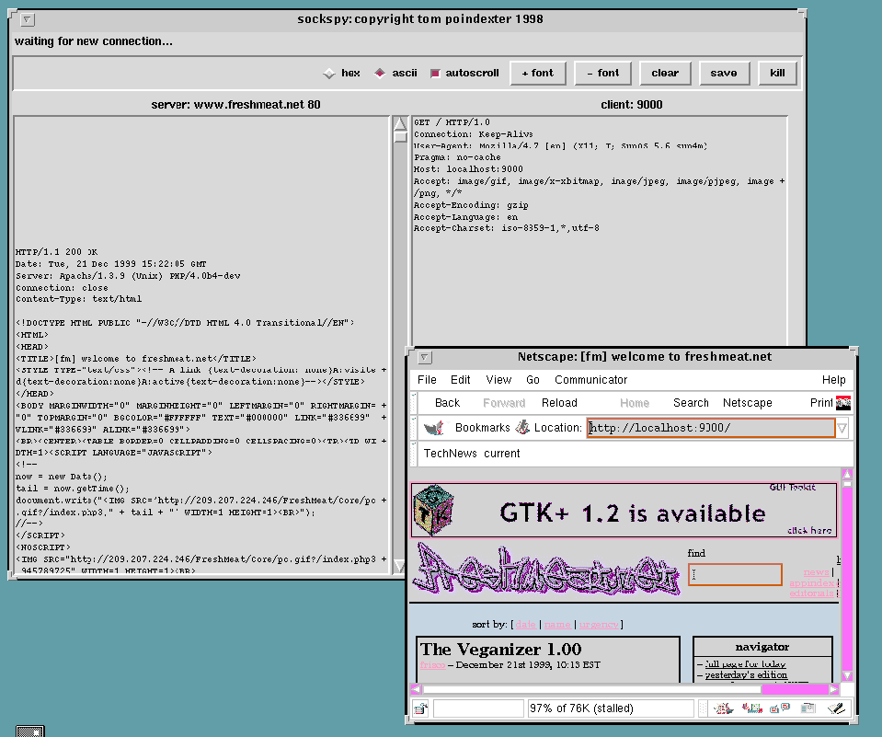Click Netscape horizontal scrollbar right arrow
Viewport: 882px width, 737px height.
tap(833, 689)
